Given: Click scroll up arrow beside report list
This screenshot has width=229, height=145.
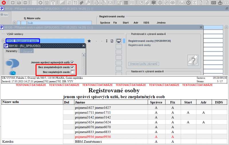Looking at the screenshot, I should pos(3,40).
